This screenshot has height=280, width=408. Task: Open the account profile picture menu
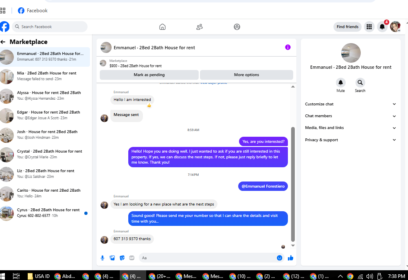click(395, 26)
